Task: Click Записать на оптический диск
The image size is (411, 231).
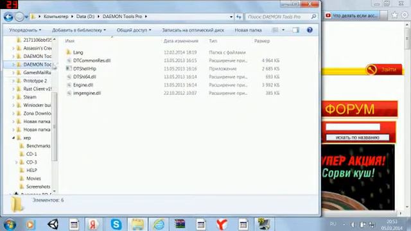Action: click(x=193, y=30)
